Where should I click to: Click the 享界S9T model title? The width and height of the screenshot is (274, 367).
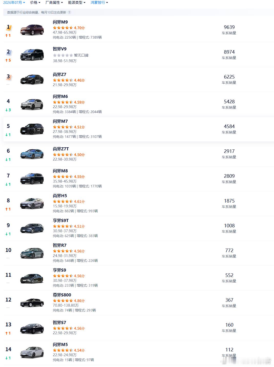coord(61,220)
